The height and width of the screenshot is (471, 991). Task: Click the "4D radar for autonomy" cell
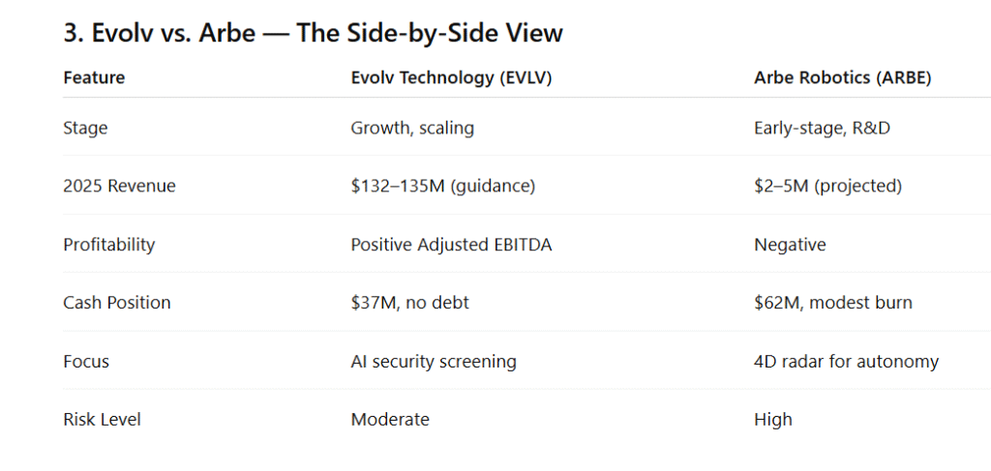[846, 362]
